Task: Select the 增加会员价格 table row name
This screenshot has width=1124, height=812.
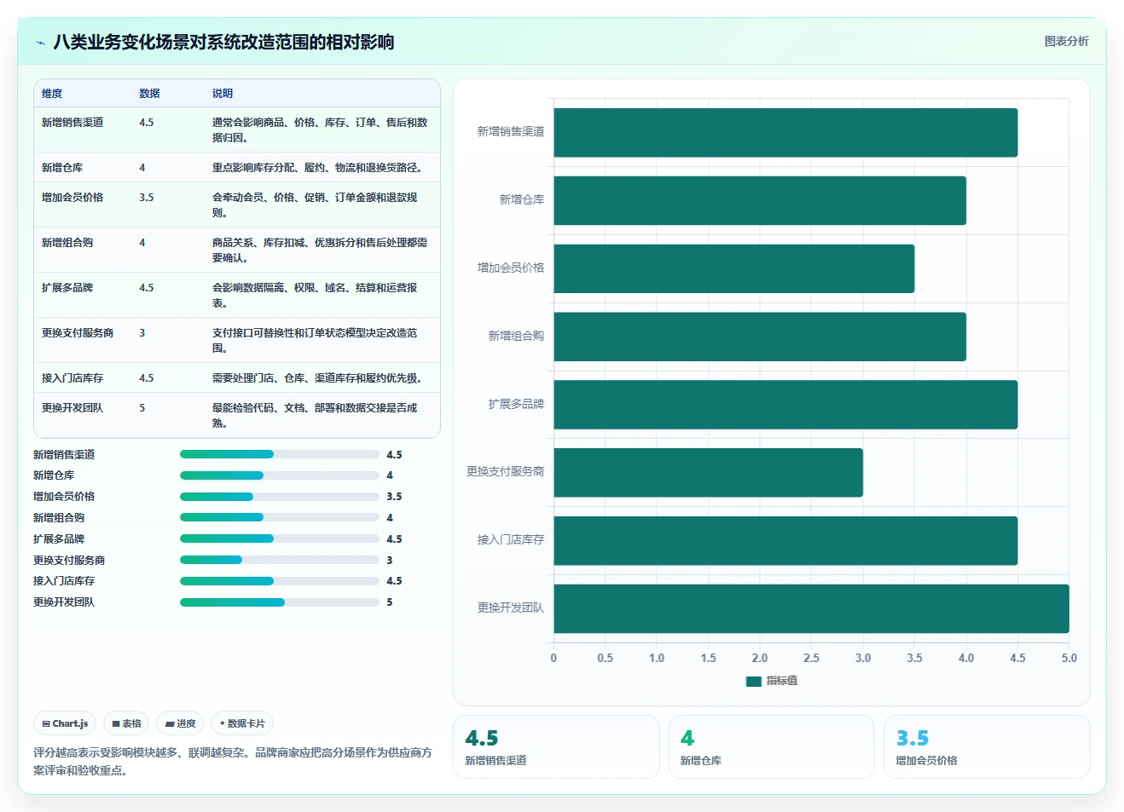Action: (72, 198)
